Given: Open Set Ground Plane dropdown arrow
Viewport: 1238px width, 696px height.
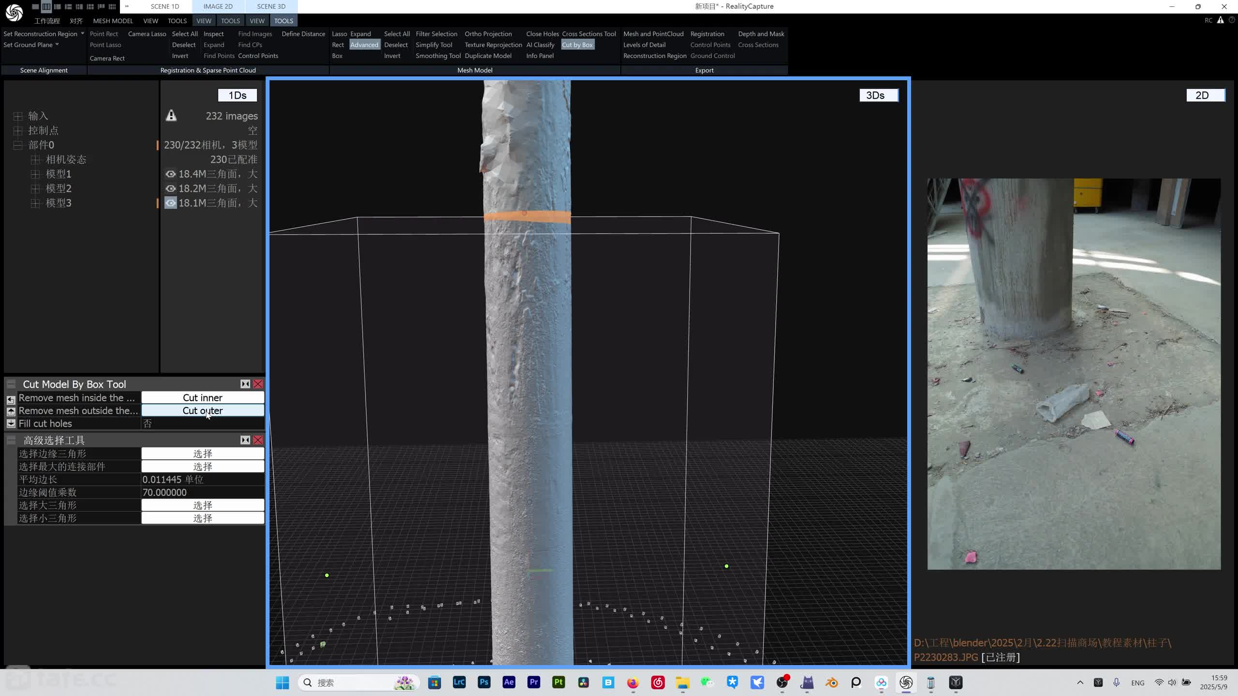Looking at the screenshot, I should pyautogui.click(x=57, y=44).
